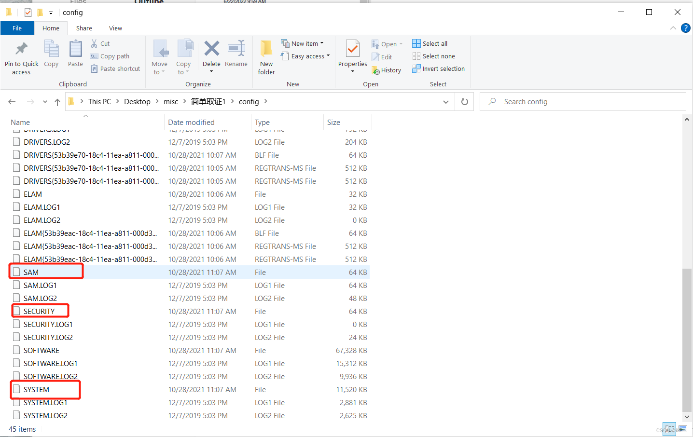The width and height of the screenshot is (693, 437).
Task: Sort by Size column header
Action: click(x=333, y=123)
